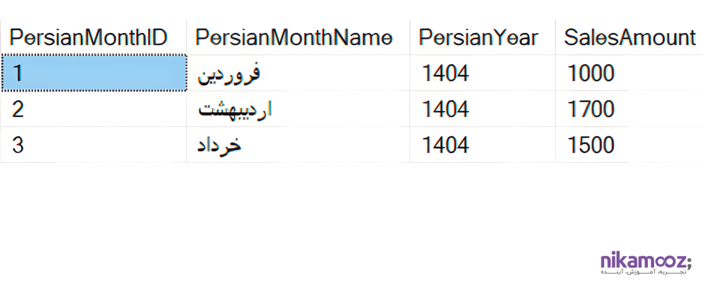This screenshot has height=285, width=703.
Task: Click the SalesAmount cell showing 1000
Action: coord(591,73)
